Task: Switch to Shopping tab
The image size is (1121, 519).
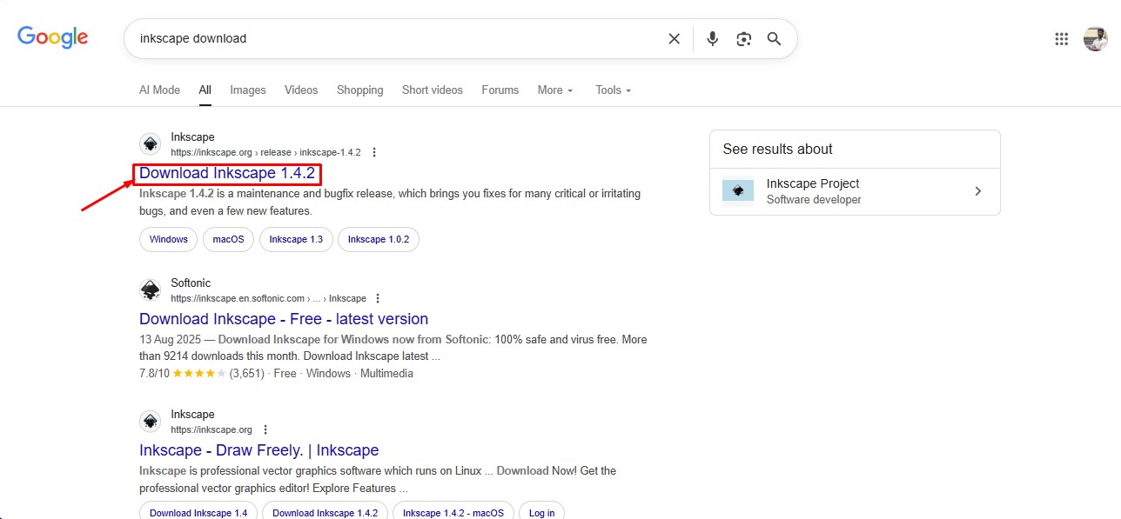Action: (x=359, y=90)
